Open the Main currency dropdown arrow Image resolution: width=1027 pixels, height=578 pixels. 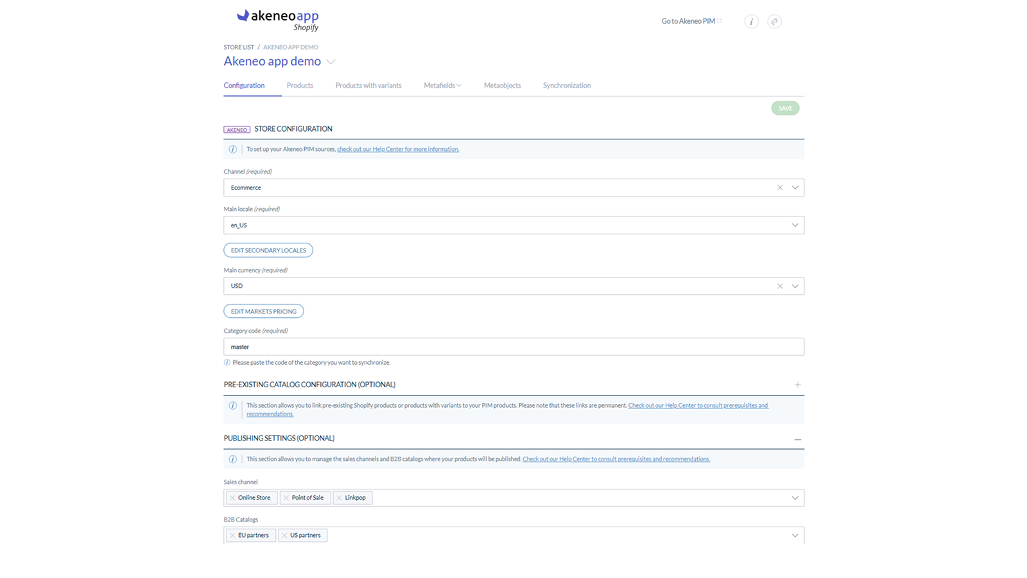(795, 286)
